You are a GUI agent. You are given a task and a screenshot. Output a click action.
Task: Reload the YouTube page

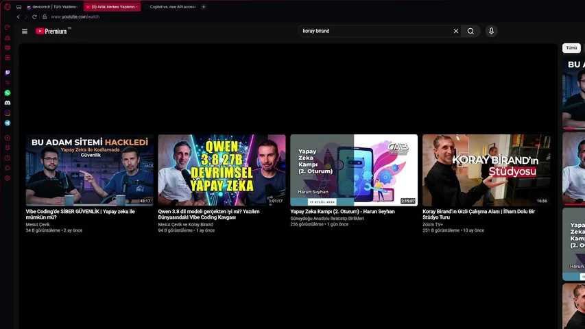(34, 16)
